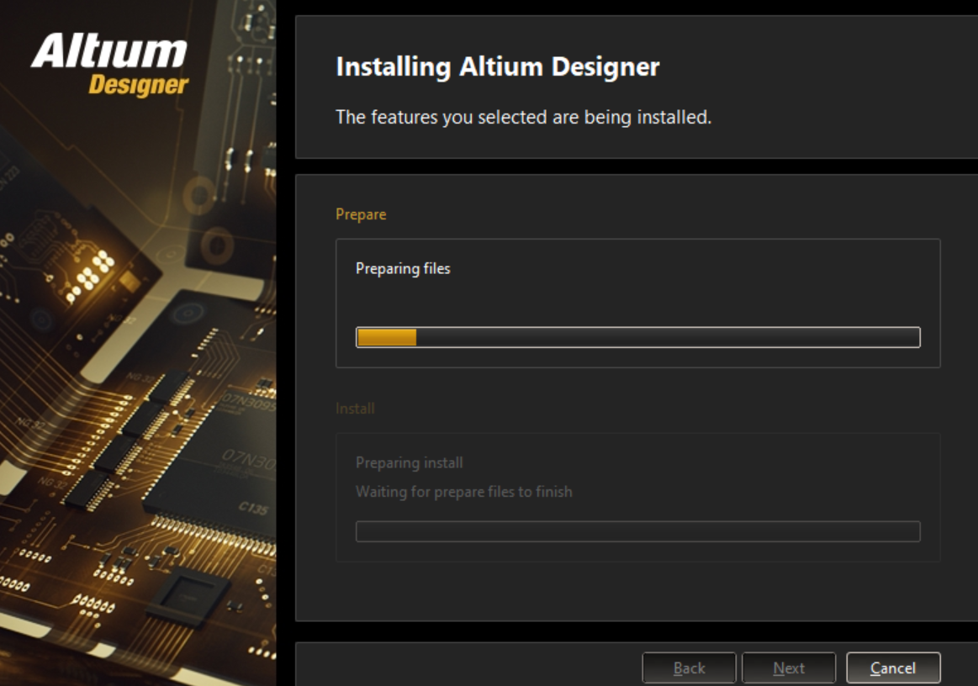This screenshot has width=978, height=686.
Task: Click the Back button
Action: 690,668
